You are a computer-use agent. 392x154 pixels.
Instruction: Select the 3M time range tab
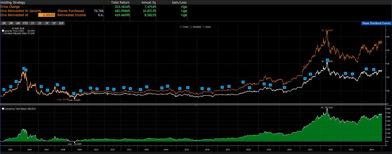(10, 23)
